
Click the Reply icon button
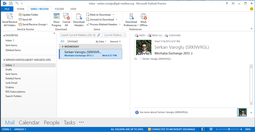pos(140,36)
